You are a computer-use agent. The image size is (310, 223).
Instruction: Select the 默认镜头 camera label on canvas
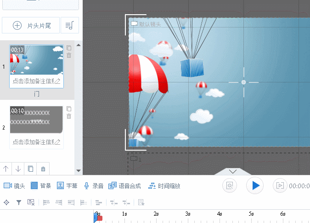[x=146, y=24]
